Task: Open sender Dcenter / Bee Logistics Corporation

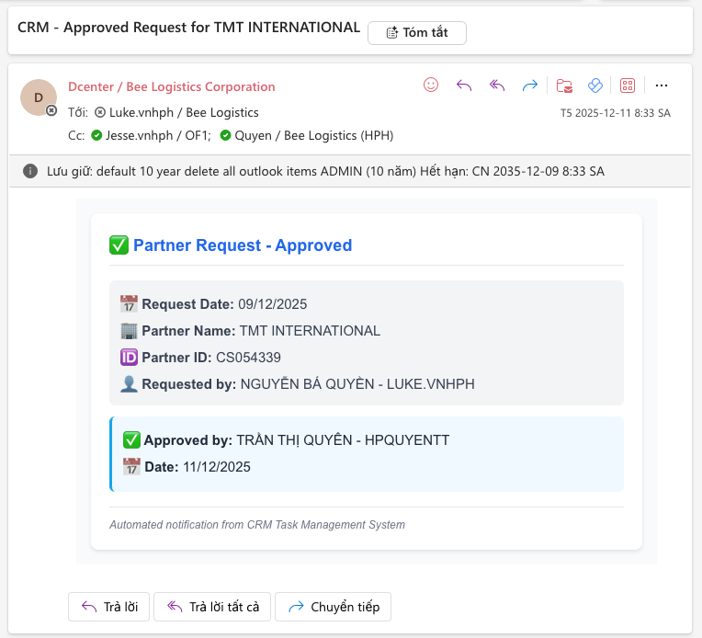Action: [172, 86]
